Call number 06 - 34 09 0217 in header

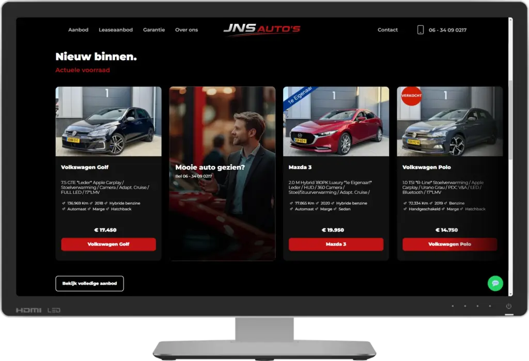click(x=447, y=30)
